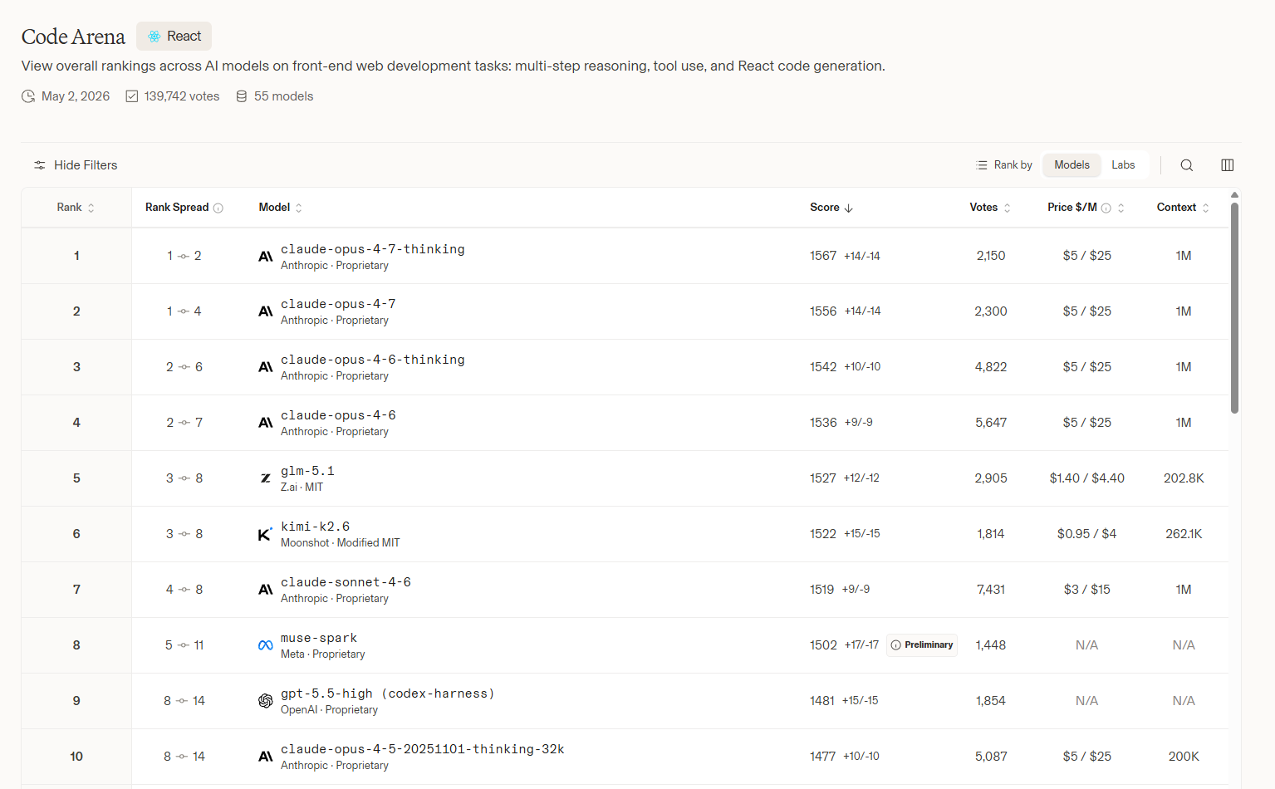Click the Price $/M info icon
This screenshot has height=789, width=1275.
(1106, 208)
